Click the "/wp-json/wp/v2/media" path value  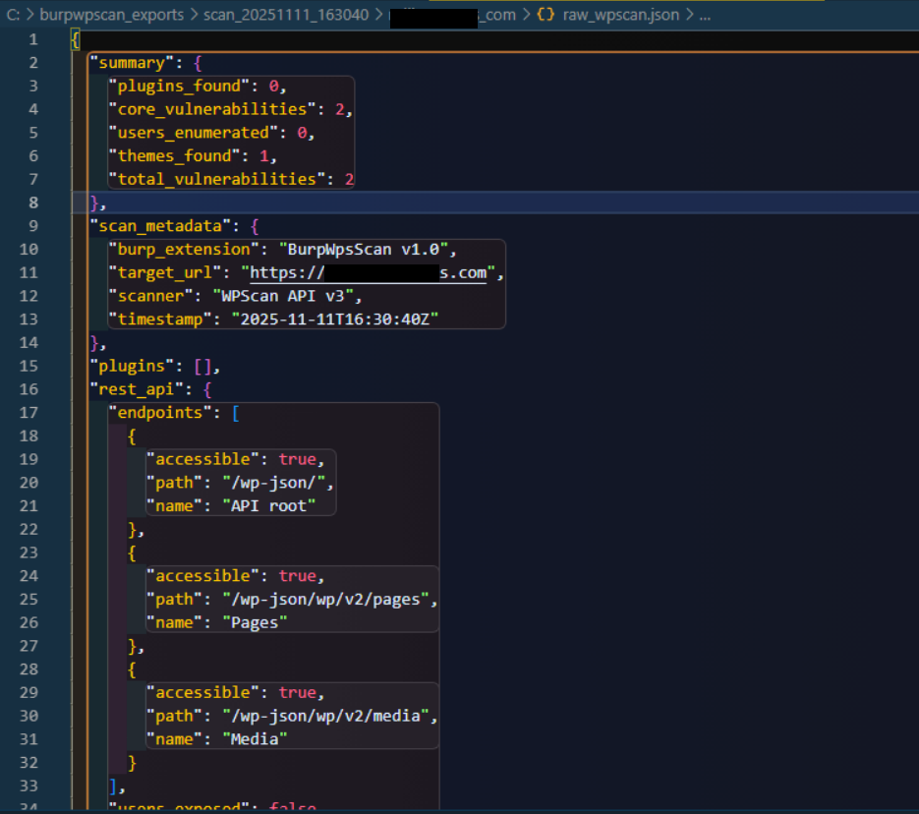tap(325, 716)
